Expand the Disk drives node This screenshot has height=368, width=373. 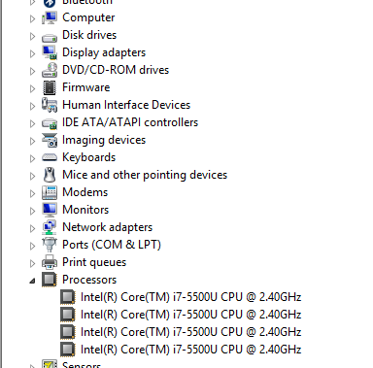click(32, 36)
